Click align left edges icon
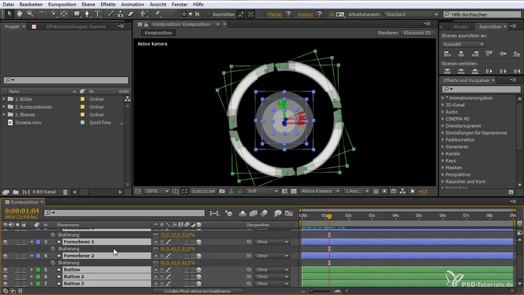This screenshot has height=295, width=524. click(x=447, y=54)
